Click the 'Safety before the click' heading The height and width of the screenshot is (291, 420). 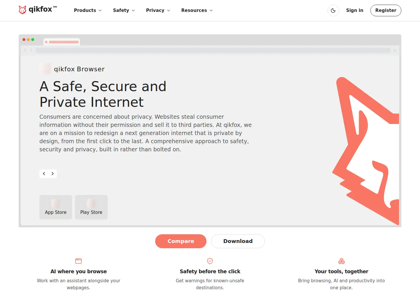point(210,272)
